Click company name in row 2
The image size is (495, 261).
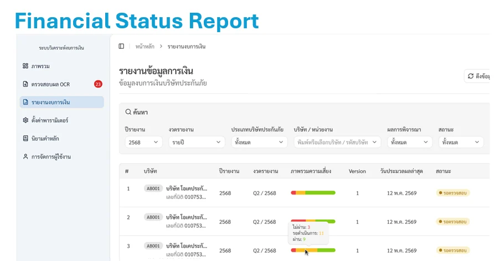click(187, 217)
